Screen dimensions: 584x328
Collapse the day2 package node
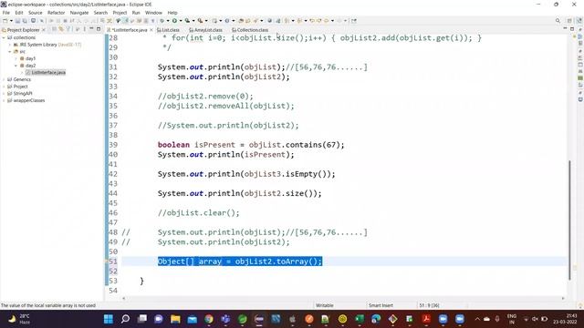pos(16,66)
